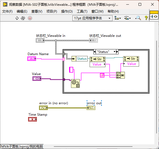Screen dimensions: 159x149
Task: Click the Value property on right Str node
Action: 131,64
